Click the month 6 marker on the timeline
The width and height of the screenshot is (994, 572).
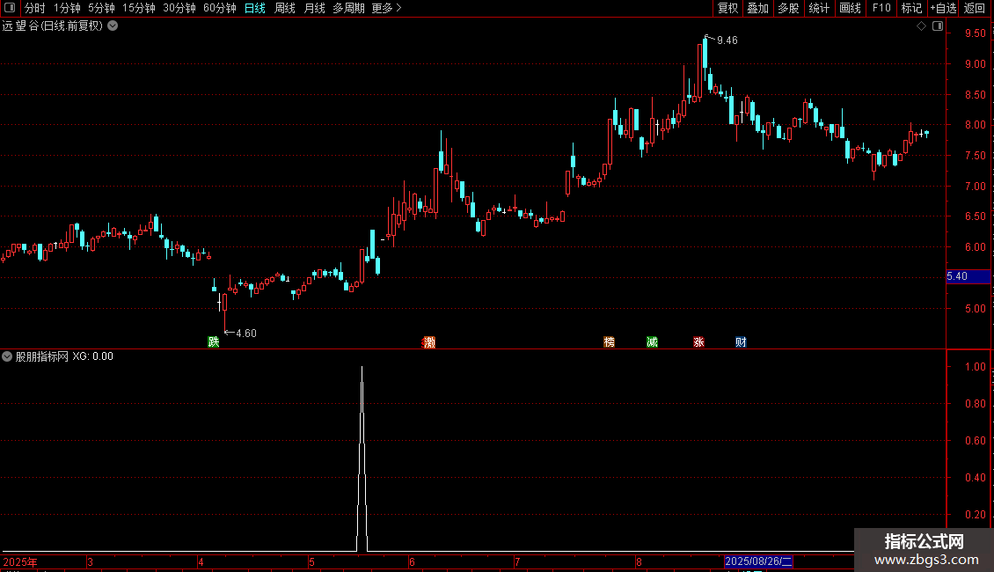(412, 561)
